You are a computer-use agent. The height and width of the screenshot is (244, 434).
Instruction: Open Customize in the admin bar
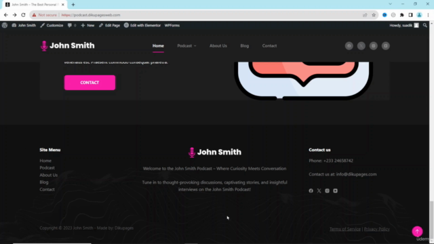[52, 25]
